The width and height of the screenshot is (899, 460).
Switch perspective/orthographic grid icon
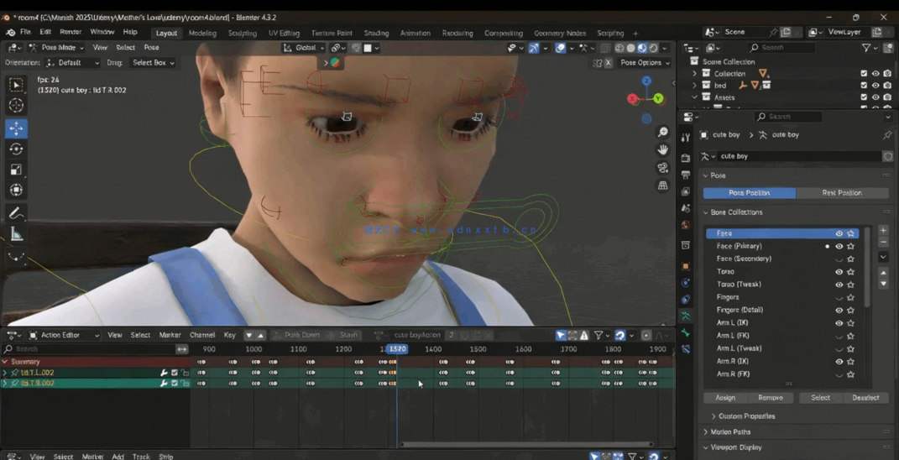click(x=663, y=186)
